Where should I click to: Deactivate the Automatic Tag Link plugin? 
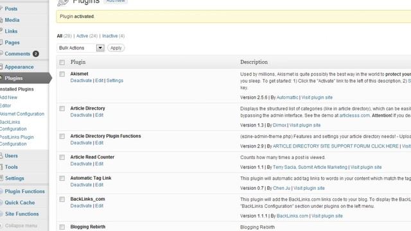(81, 185)
